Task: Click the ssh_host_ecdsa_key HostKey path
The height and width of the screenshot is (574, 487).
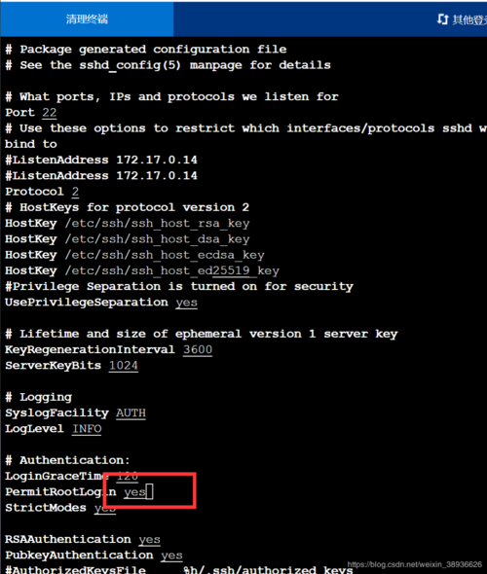Action: pos(165,255)
